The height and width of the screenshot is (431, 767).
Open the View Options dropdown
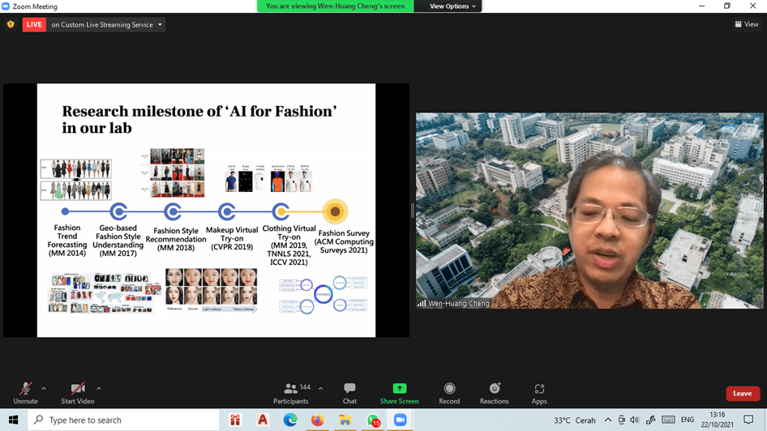(x=453, y=6)
